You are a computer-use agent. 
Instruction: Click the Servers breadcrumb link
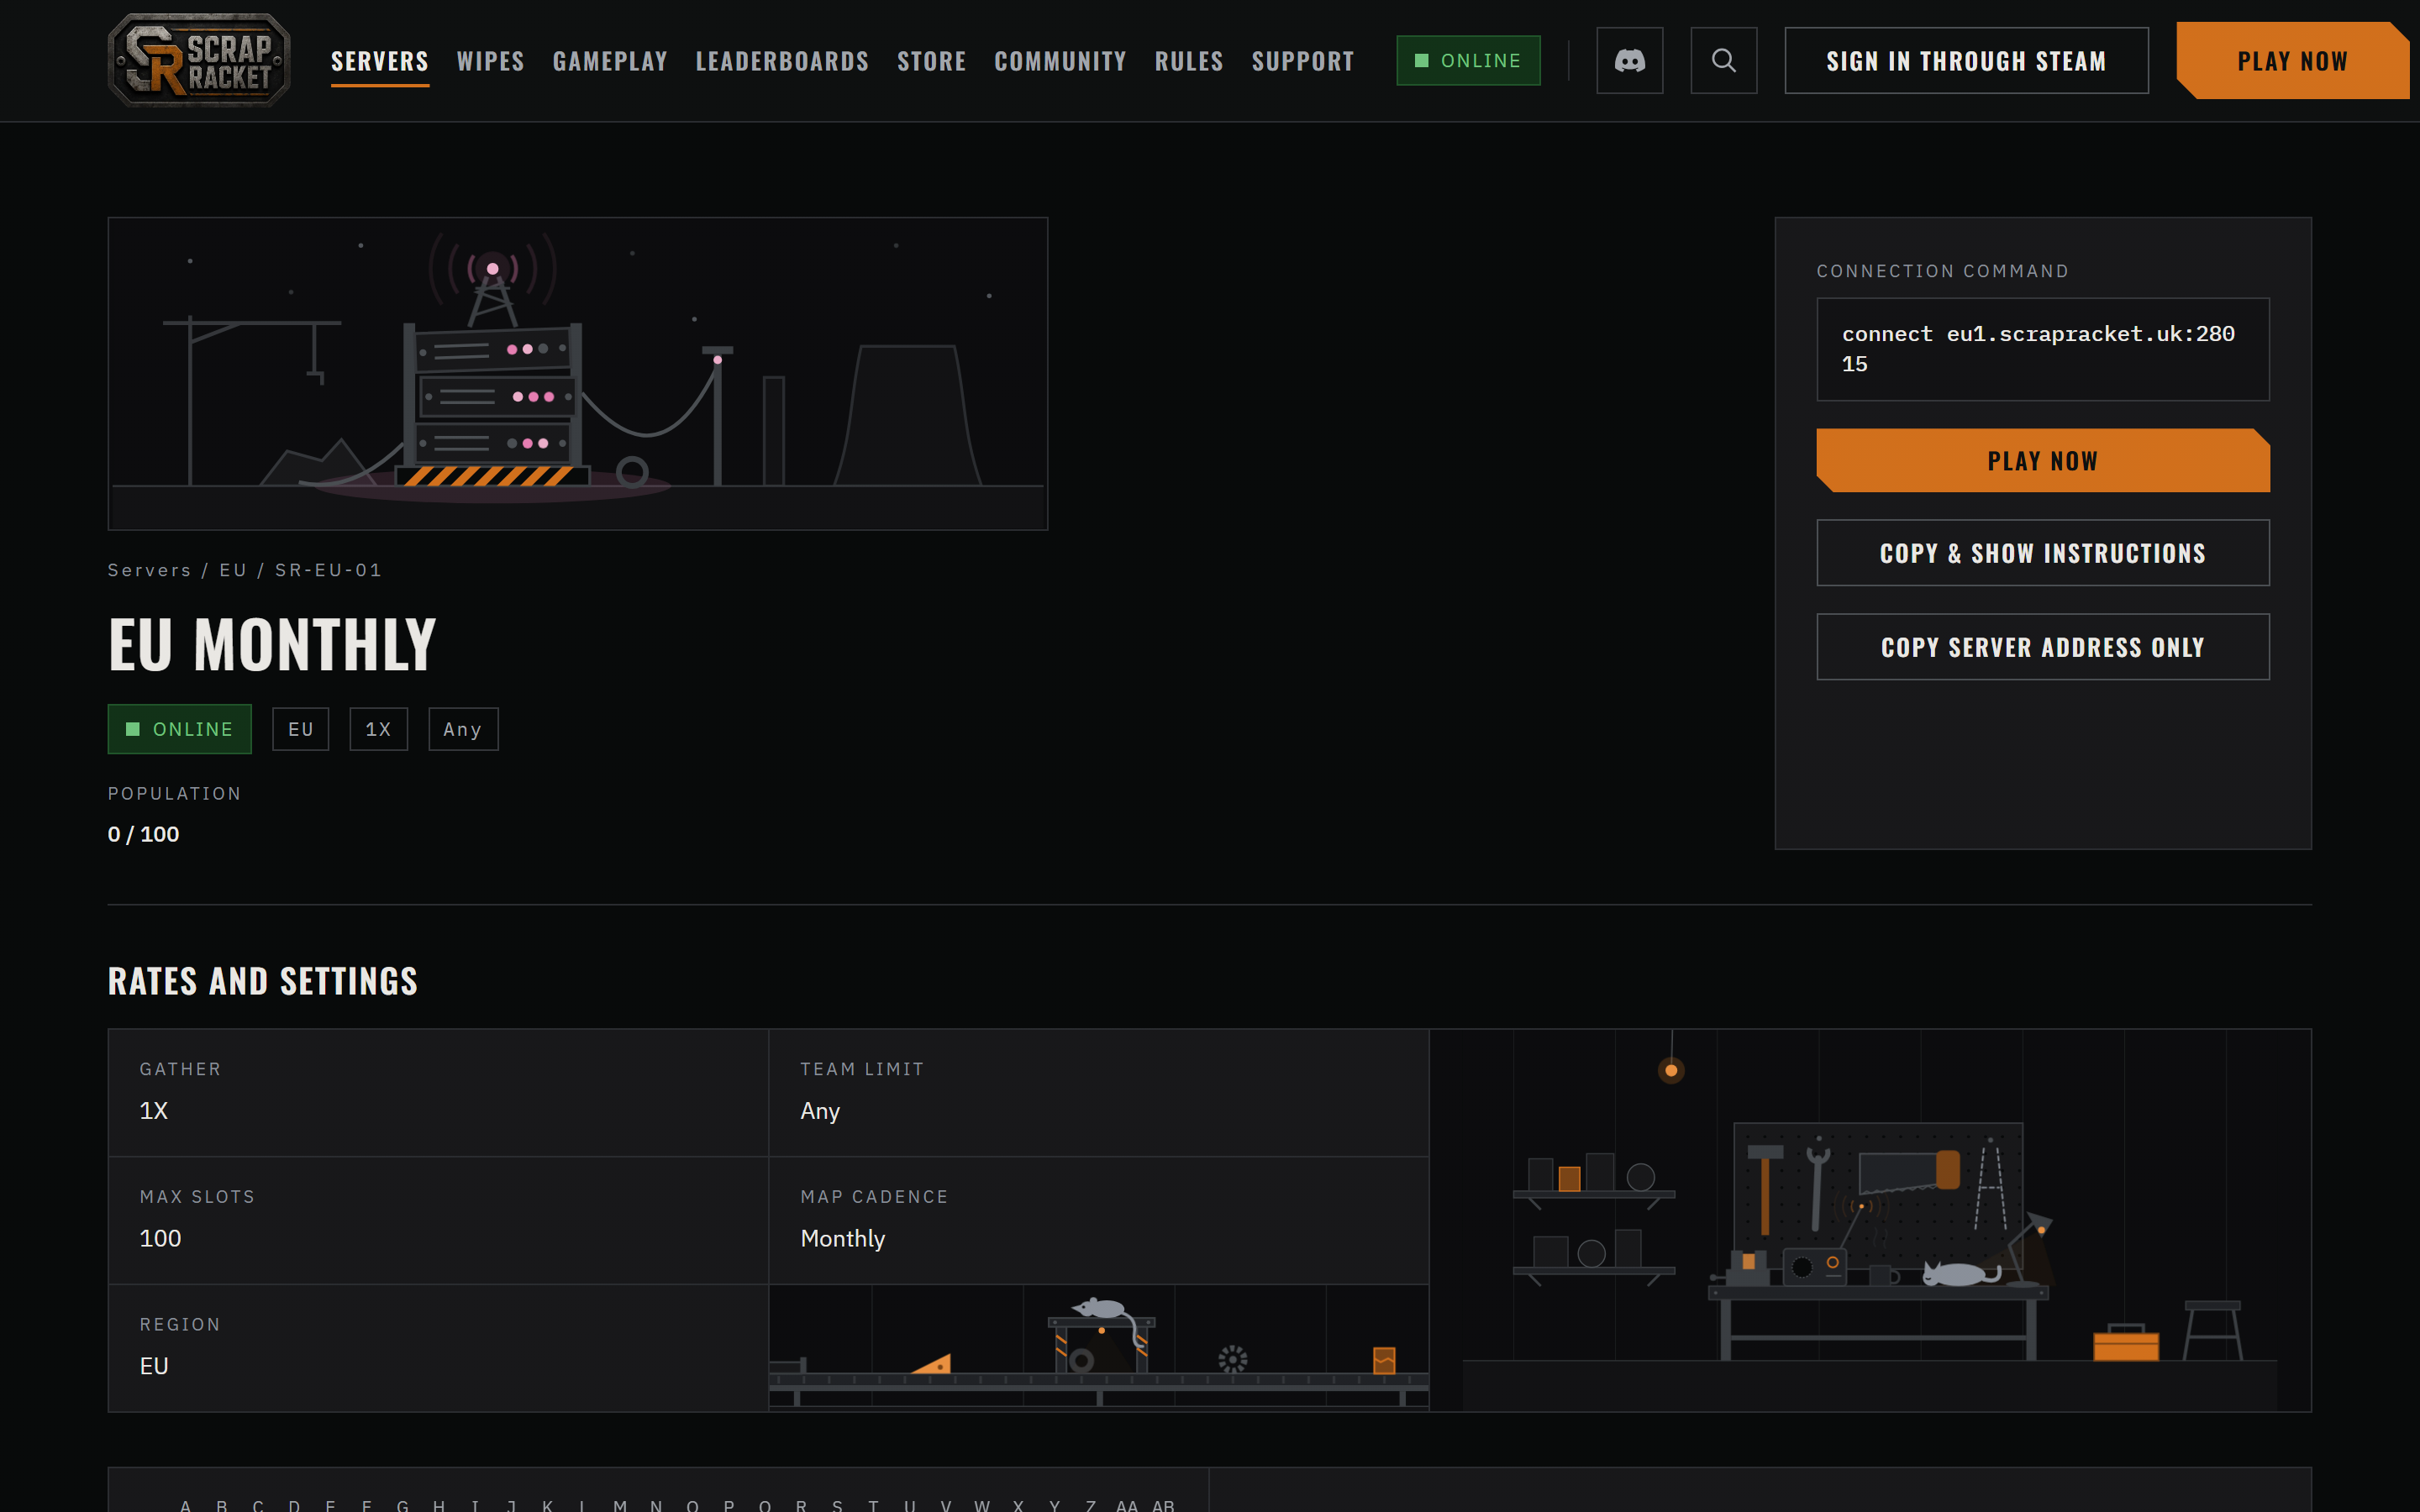click(x=150, y=570)
